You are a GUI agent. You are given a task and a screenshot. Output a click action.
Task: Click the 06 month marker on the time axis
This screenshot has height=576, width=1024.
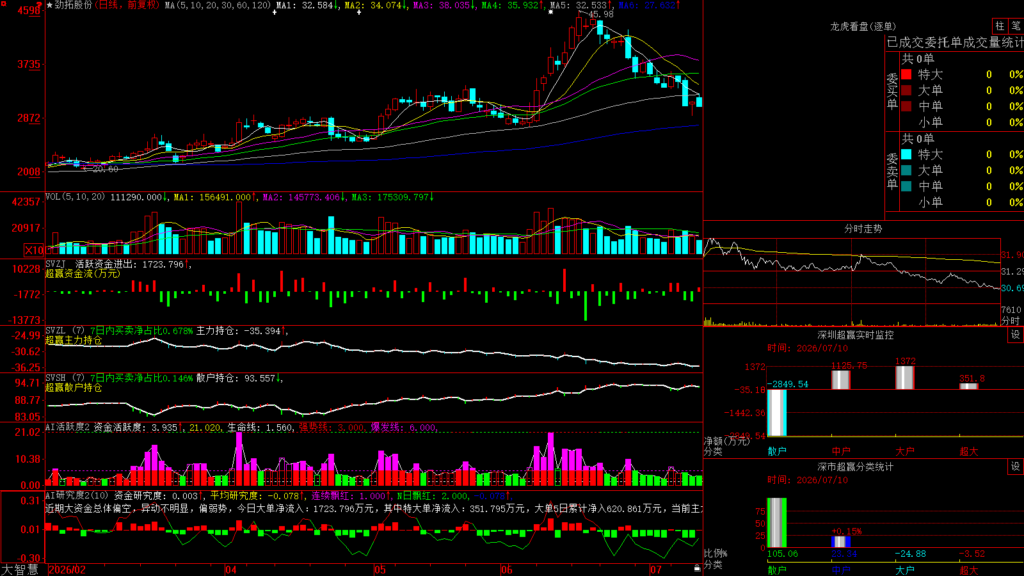(x=507, y=570)
